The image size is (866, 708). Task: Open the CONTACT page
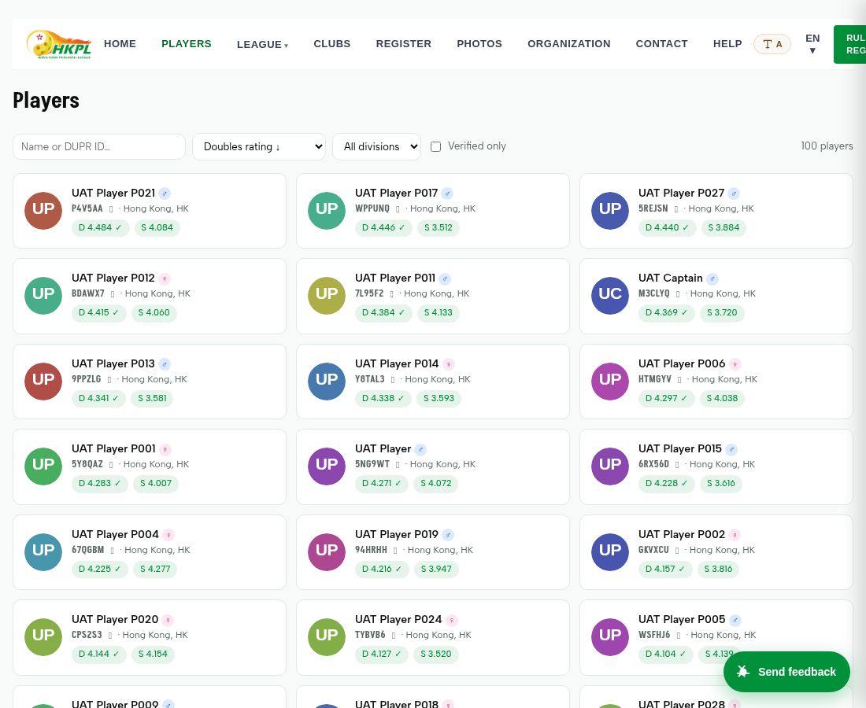click(x=661, y=43)
